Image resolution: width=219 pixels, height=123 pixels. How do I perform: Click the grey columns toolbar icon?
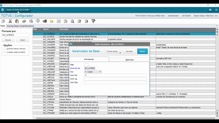click(59, 21)
